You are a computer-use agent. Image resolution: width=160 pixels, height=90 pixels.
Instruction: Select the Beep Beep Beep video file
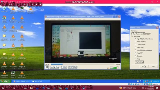pos(13,10)
